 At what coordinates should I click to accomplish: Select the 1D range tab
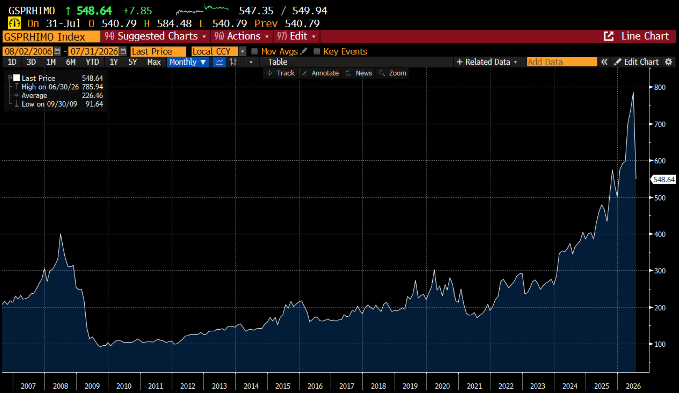(12, 62)
